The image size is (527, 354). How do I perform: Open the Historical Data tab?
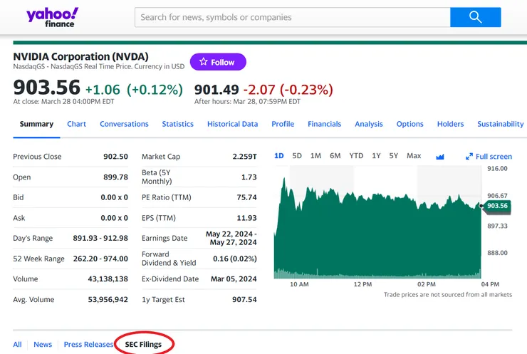point(233,124)
